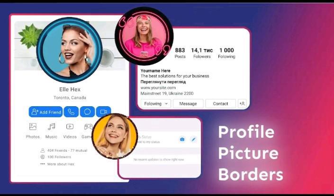Viewport: 334px width, 196px height.
Task: Open the www.yoursite.com link
Action: coord(158,87)
